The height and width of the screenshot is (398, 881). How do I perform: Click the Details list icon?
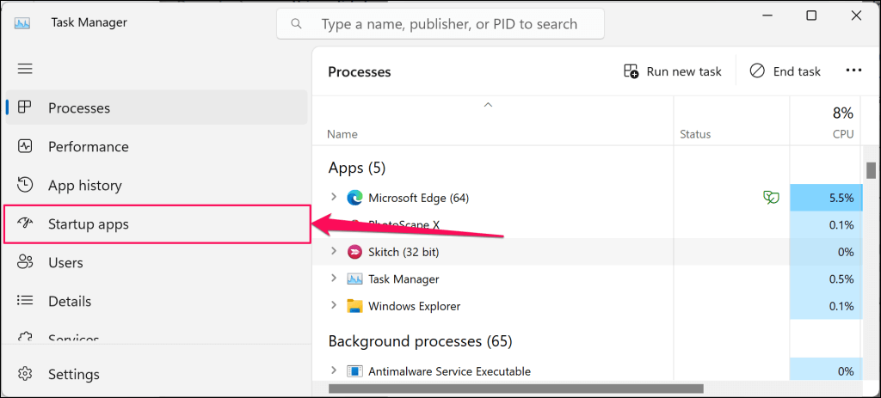coord(25,301)
